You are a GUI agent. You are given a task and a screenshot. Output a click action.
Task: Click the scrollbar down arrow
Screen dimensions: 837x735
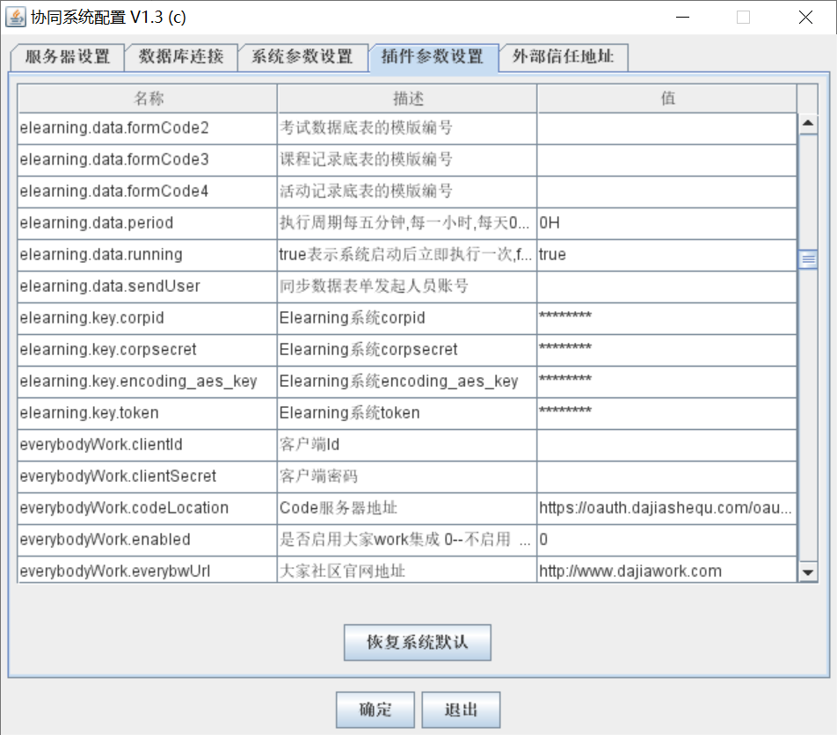808,572
